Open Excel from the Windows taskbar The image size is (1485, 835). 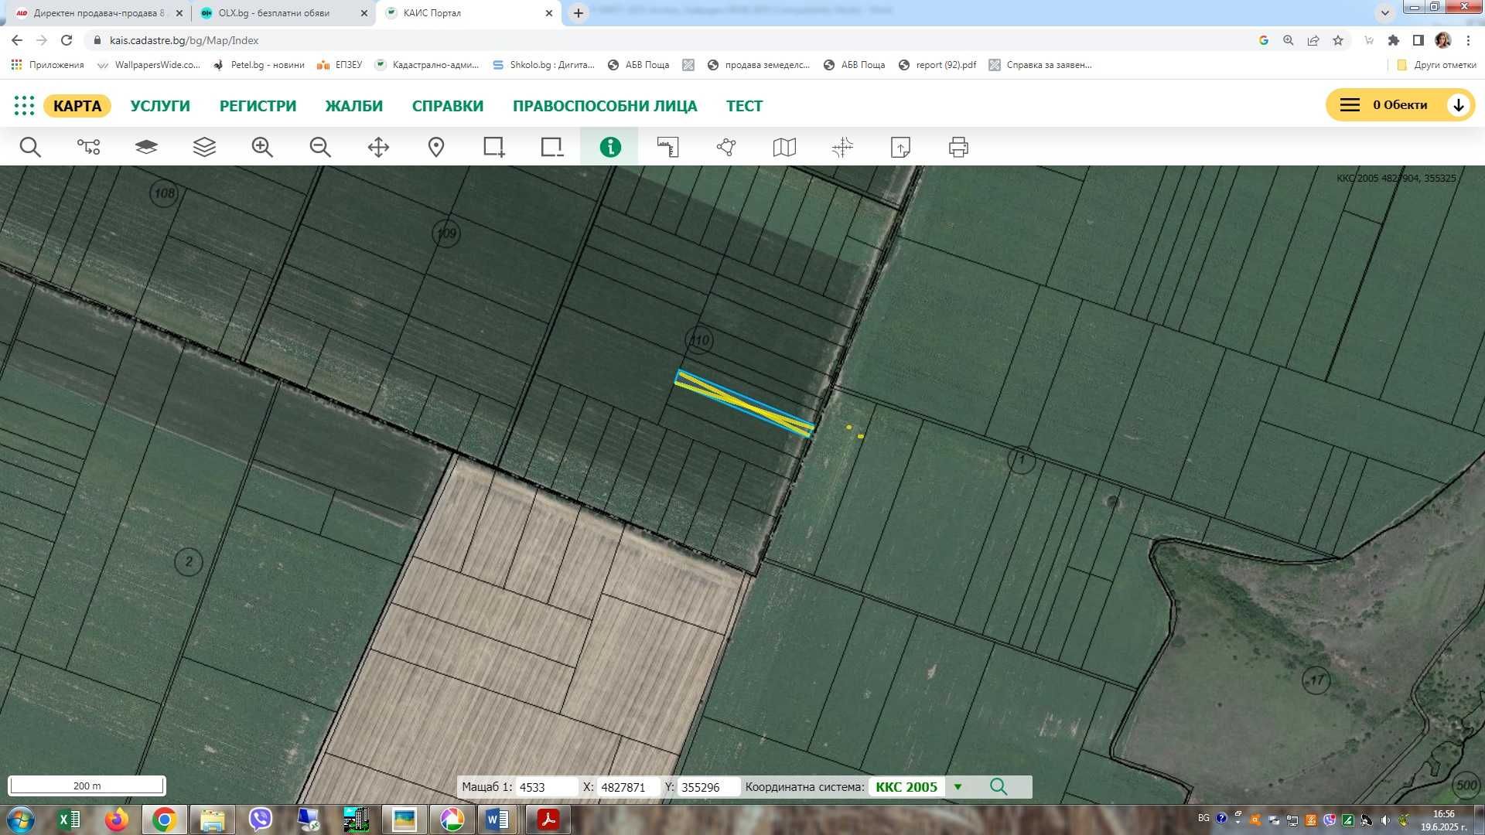[69, 820]
